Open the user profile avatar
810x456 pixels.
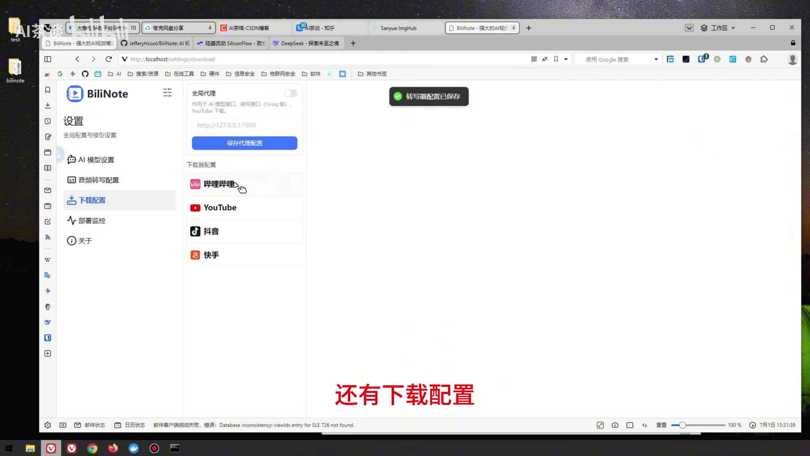793,60
